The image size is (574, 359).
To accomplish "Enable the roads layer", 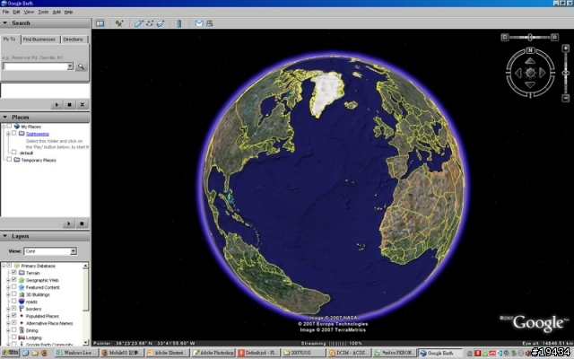I will [14, 302].
